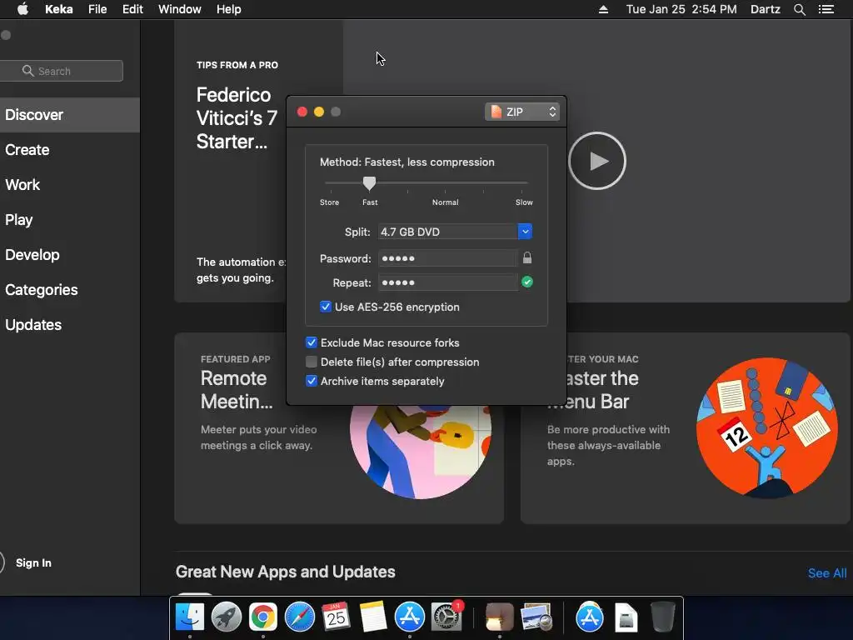Viewport: 853px width, 640px height.
Task: Open System Preferences gear with badge
Action: pos(446,617)
